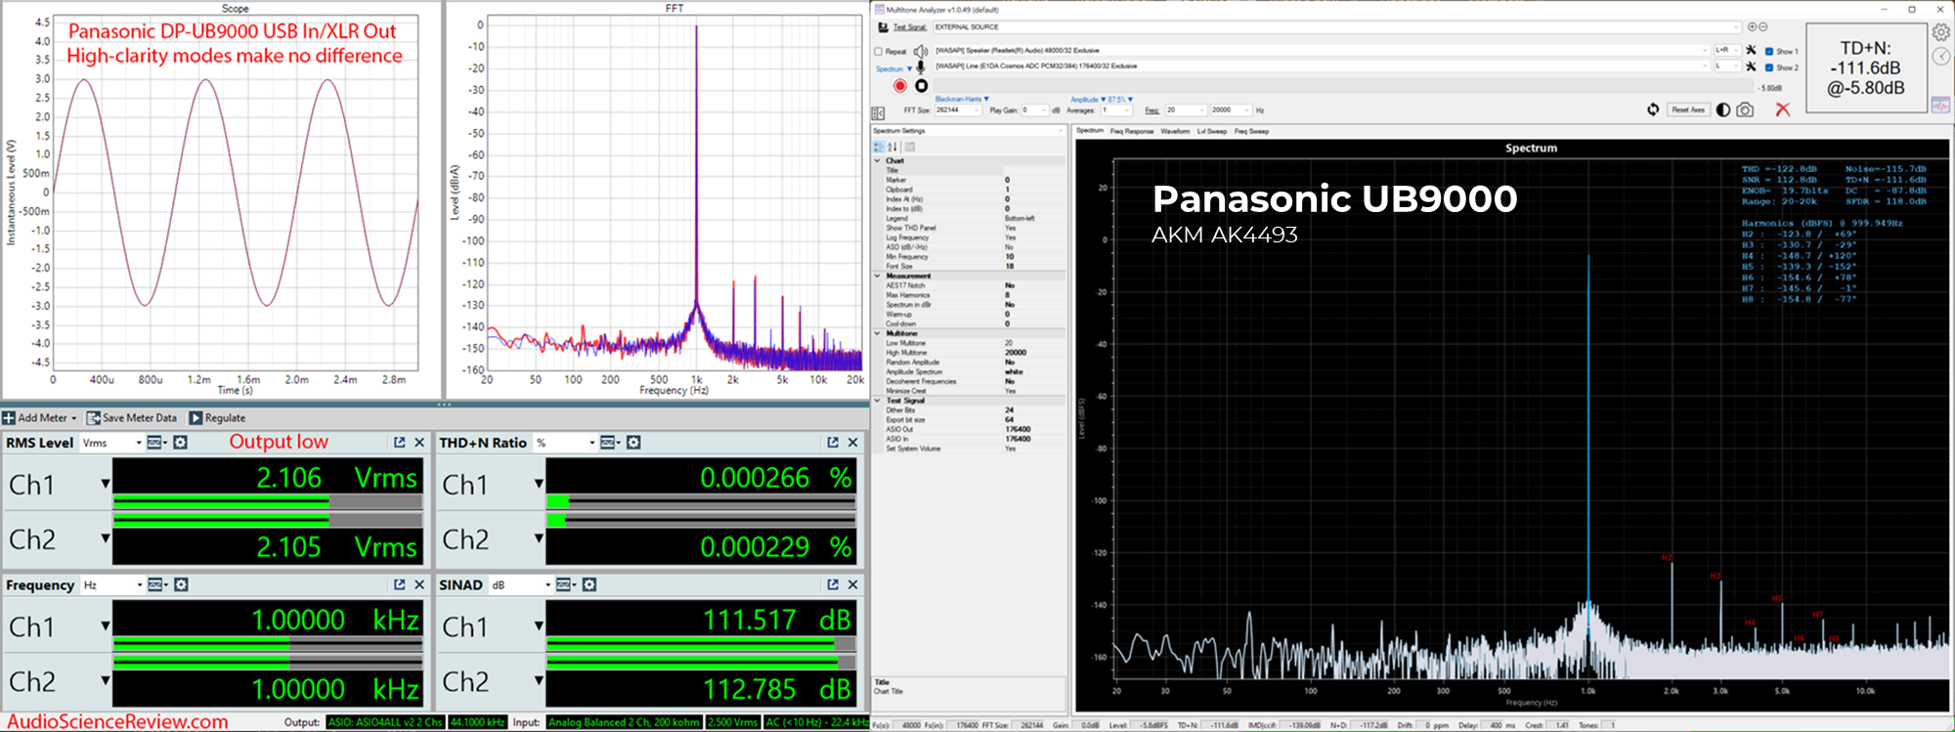Screen dimensions: 1955x732
Task: Click the Test Signal label link
Action: pyautogui.click(x=909, y=27)
